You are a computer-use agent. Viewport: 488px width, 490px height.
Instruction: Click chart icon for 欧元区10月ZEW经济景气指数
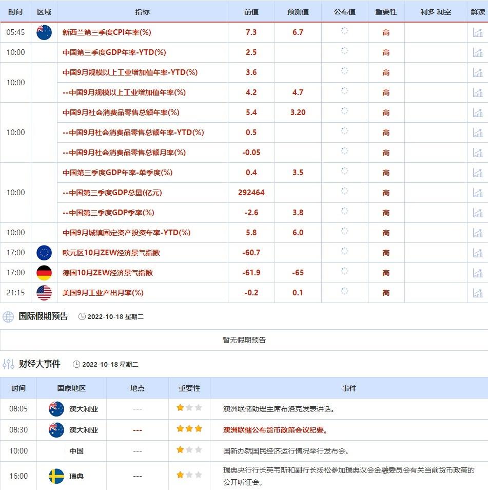coord(478,253)
